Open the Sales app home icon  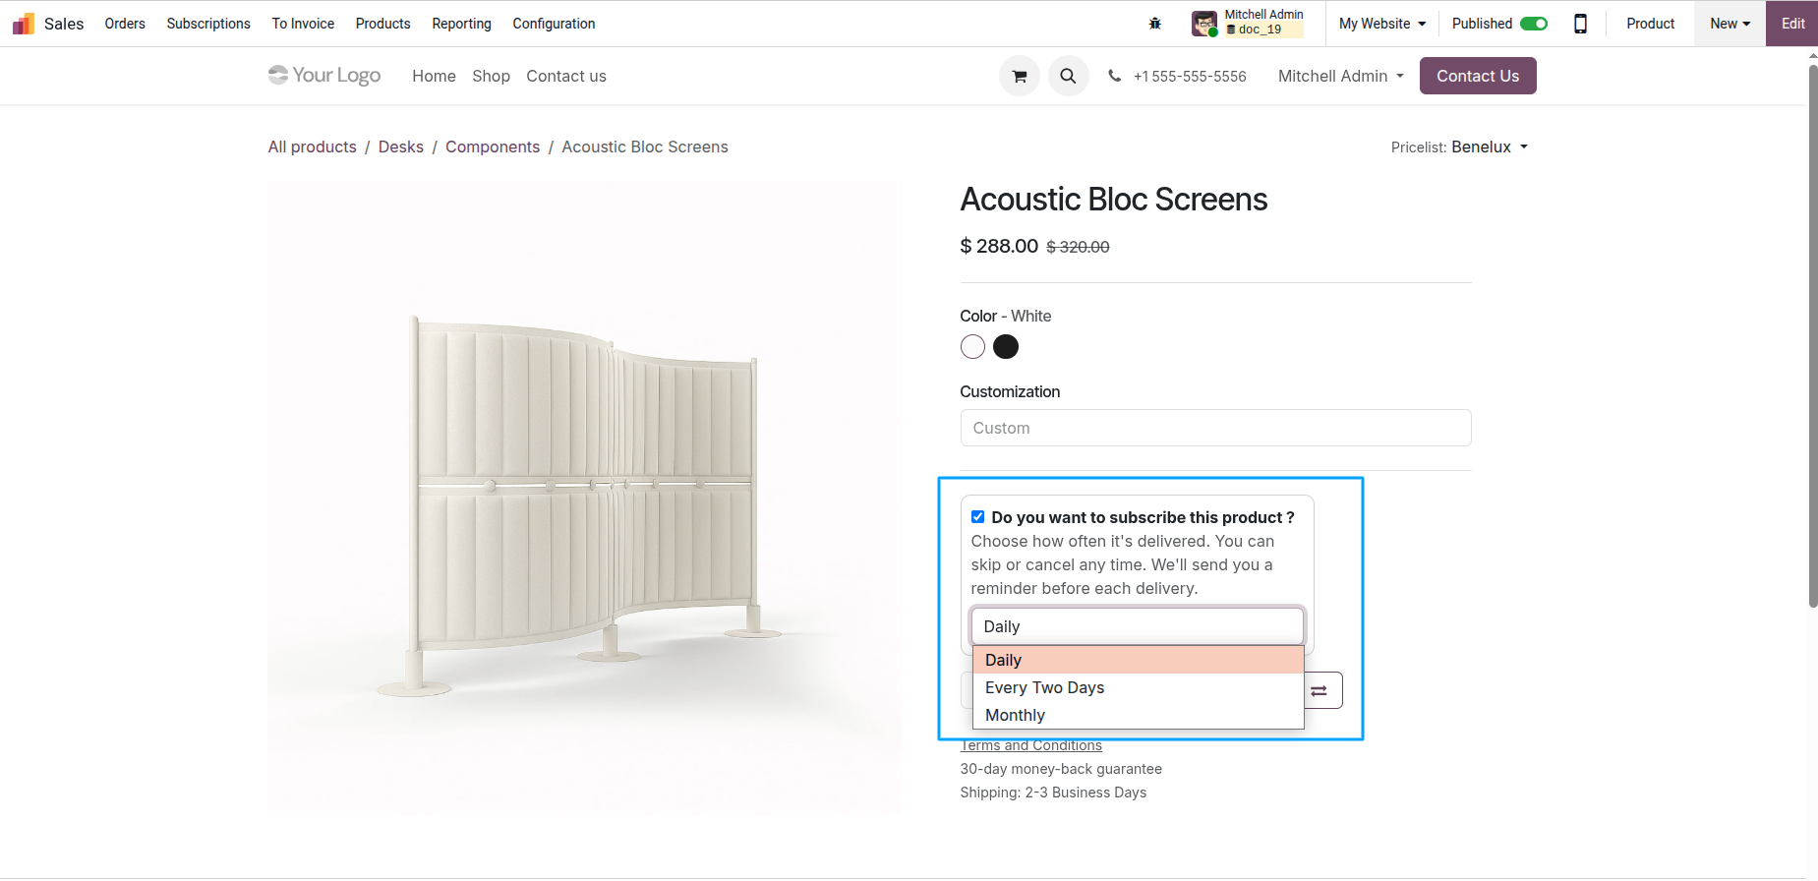(24, 24)
